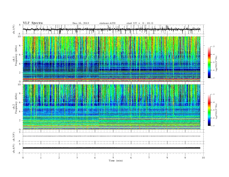
Task: Select the date label 'Dec. 16, 2013'
Action: click(81, 23)
